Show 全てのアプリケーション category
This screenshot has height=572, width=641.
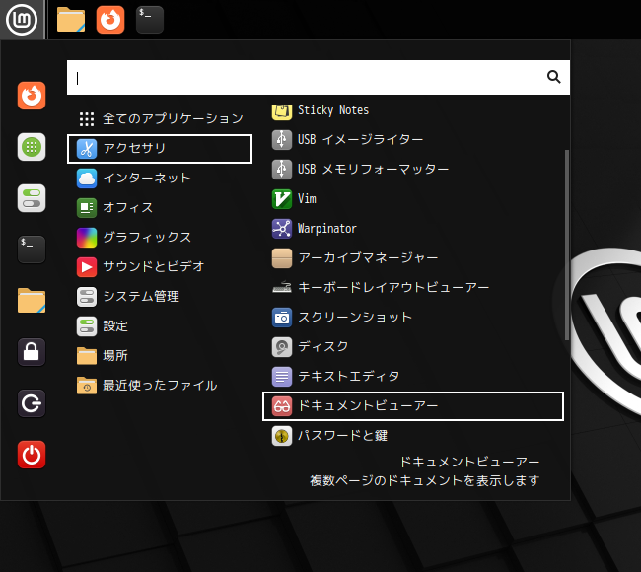[160, 119]
